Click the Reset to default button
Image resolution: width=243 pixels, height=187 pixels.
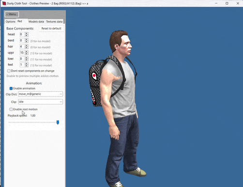click(x=51, y=29)
